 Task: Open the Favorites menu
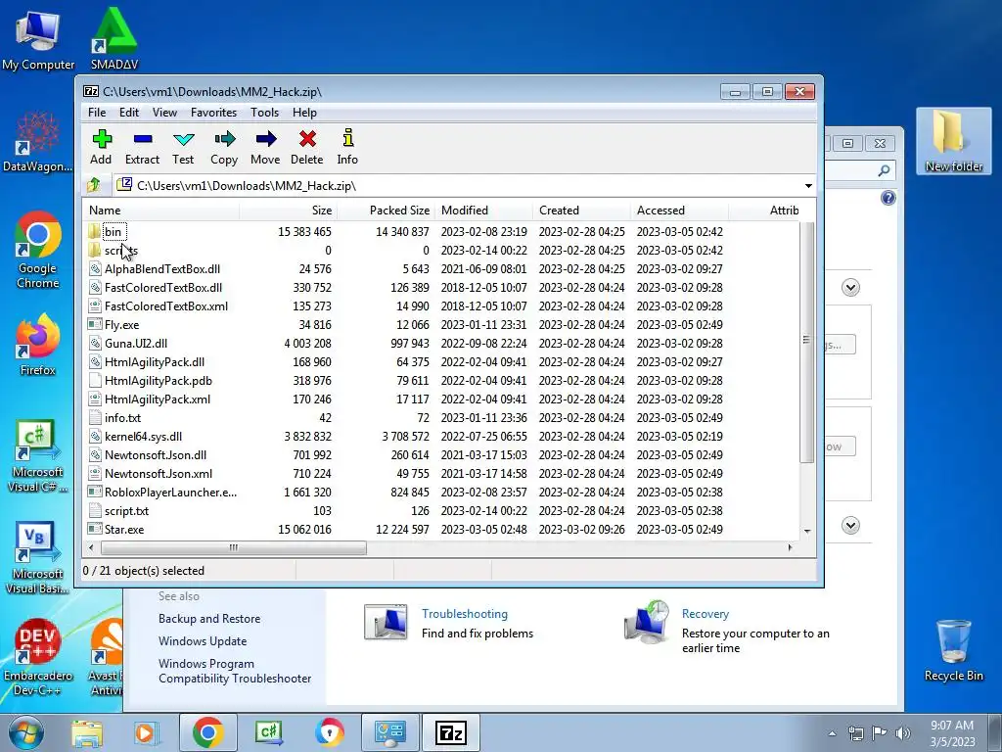coord(214,113)
